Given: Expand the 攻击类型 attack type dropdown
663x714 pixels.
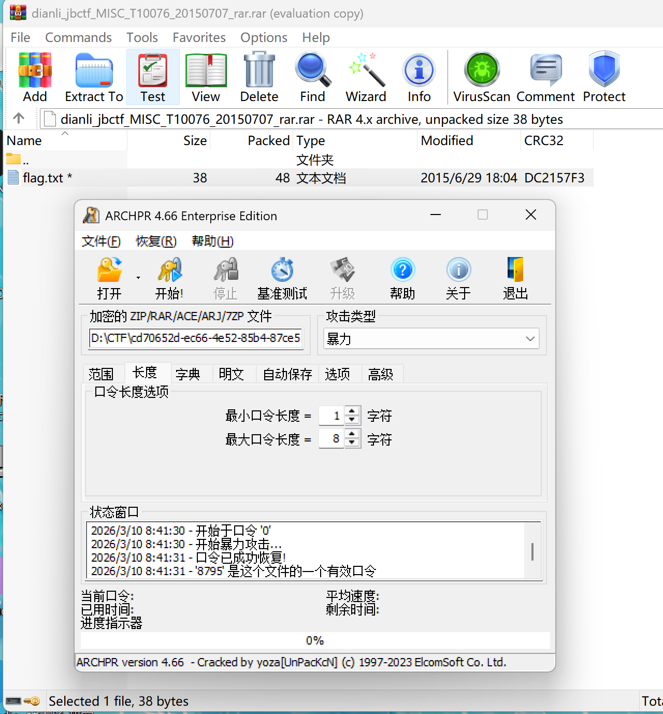Looking at the screenshot, I should tap(530, 339).
